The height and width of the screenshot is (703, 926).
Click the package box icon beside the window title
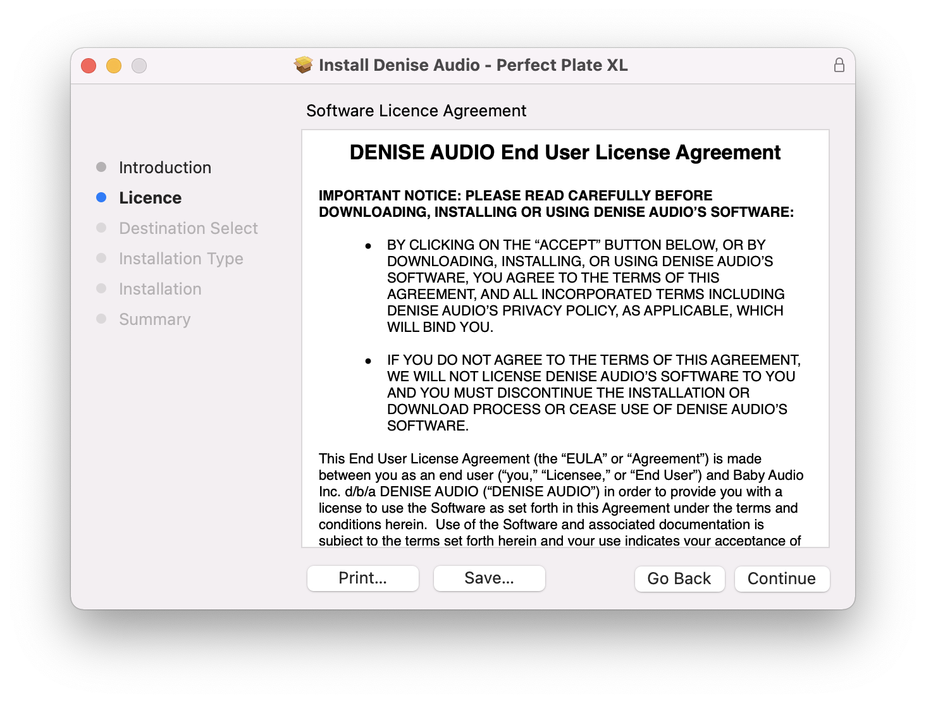[304, 65]
